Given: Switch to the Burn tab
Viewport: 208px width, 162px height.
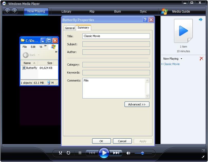Looking at the screenshot, I should click(x=118, y=12).
